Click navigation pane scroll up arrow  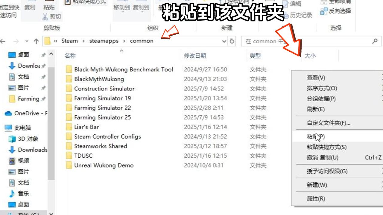(51, 54)
